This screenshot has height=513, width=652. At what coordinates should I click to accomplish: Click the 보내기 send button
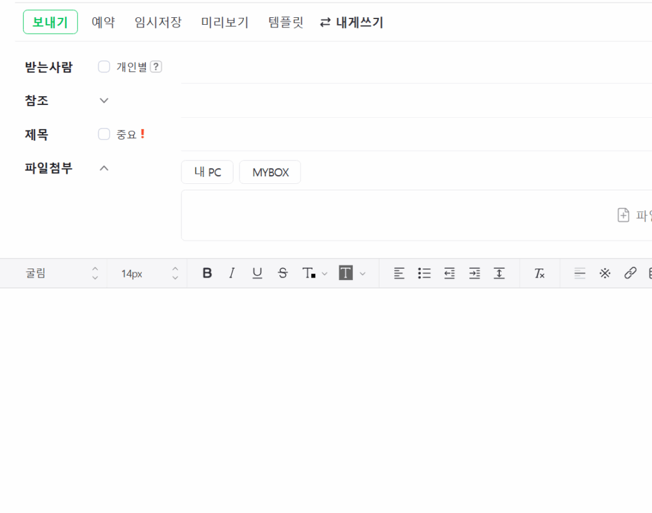(50, 22)
